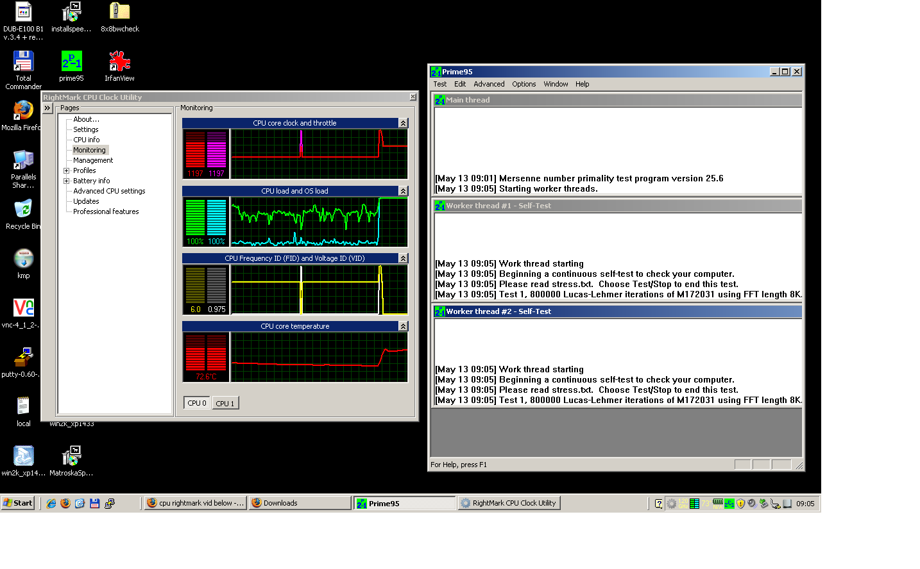Select the vnc-4_1_2 desktop icon
The height and width of the screenshot is (569, 920).
coord(21,313)
